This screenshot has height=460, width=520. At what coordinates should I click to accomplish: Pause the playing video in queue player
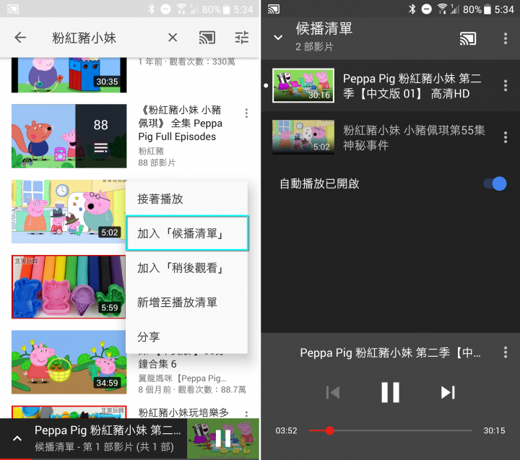390,392
